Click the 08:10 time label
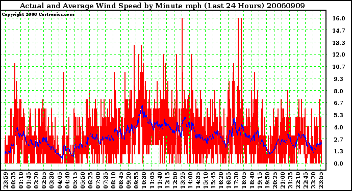The height and width of the screenshot is (191, 352). click(113, 180)
